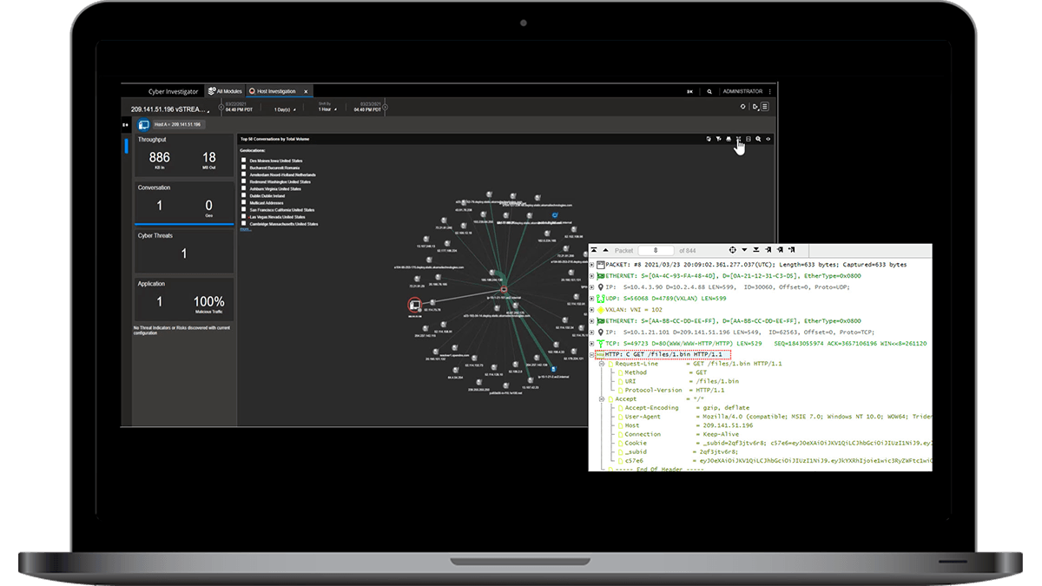Open the 1 Day(s) duration dropdown

285,110
